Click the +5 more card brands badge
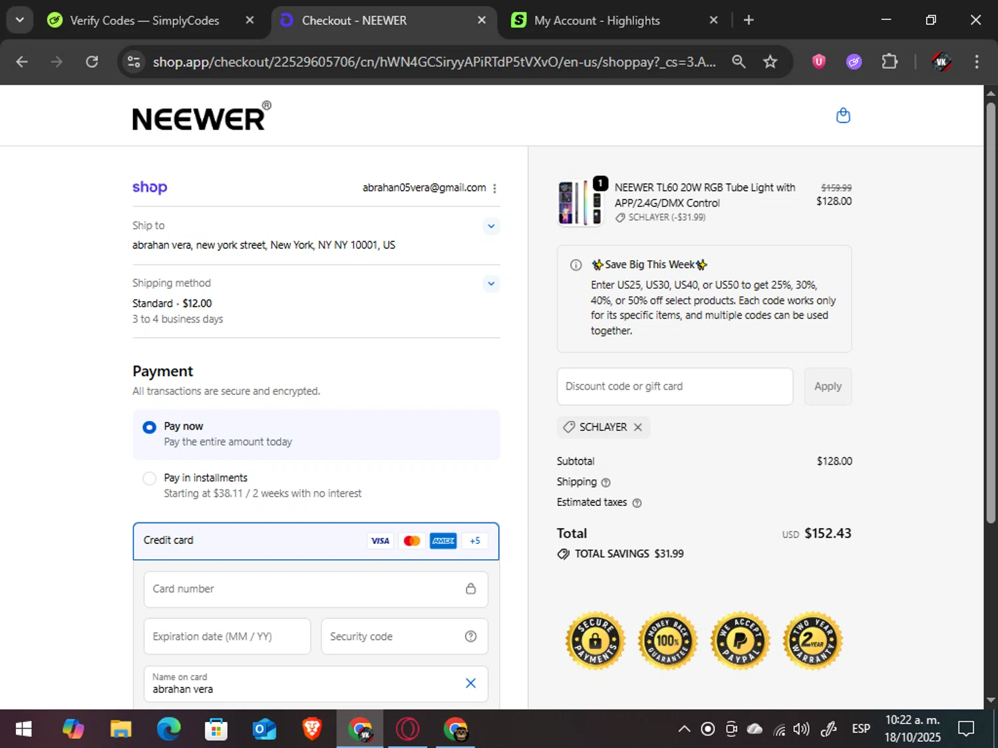Viewport: 998px width, 748px height. tap(474, 541)
